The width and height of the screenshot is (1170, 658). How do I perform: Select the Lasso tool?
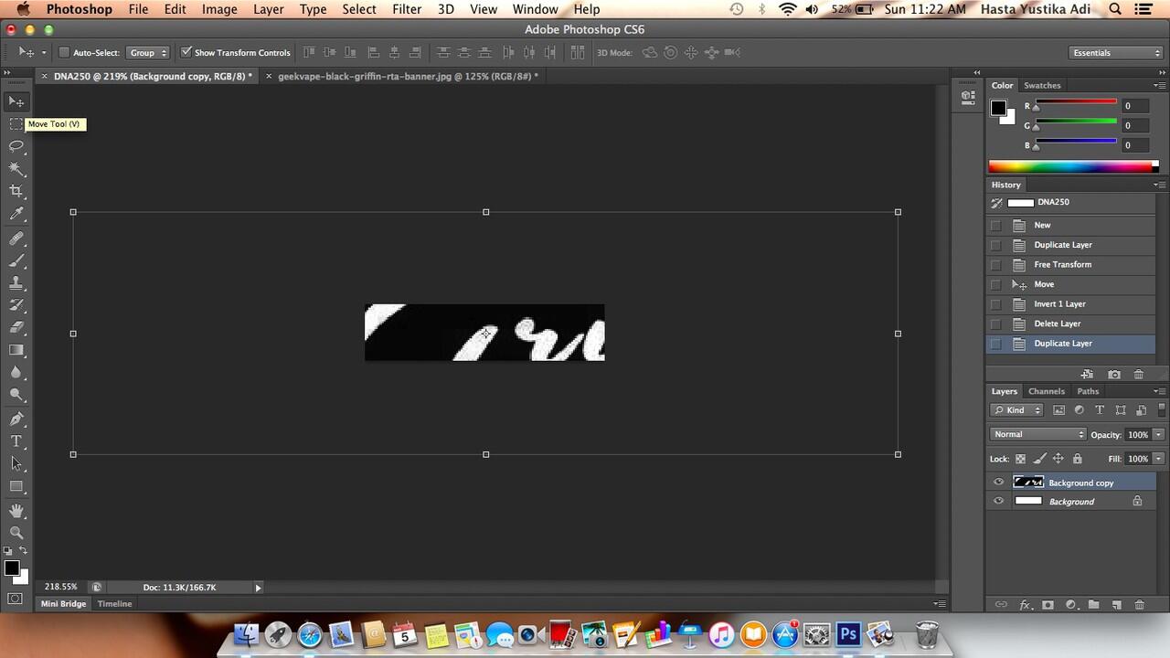16,146
